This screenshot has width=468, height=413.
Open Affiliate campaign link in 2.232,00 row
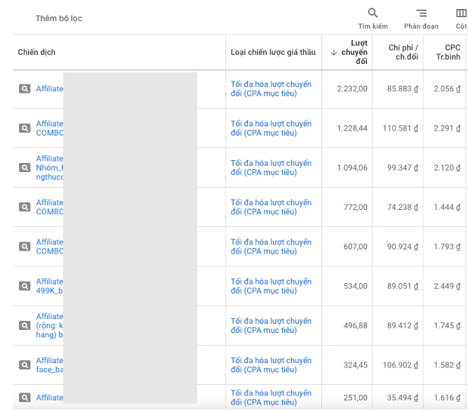tap(50, 88)
